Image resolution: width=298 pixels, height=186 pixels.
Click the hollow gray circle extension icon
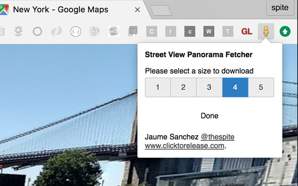pyautogui.click(x=37, y=31)
